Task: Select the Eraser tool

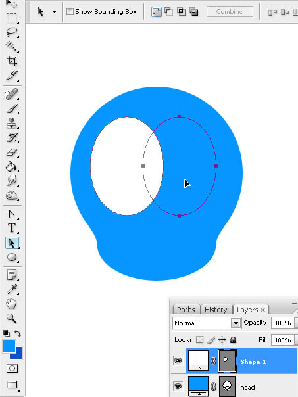Action: (x=12, y=152)
